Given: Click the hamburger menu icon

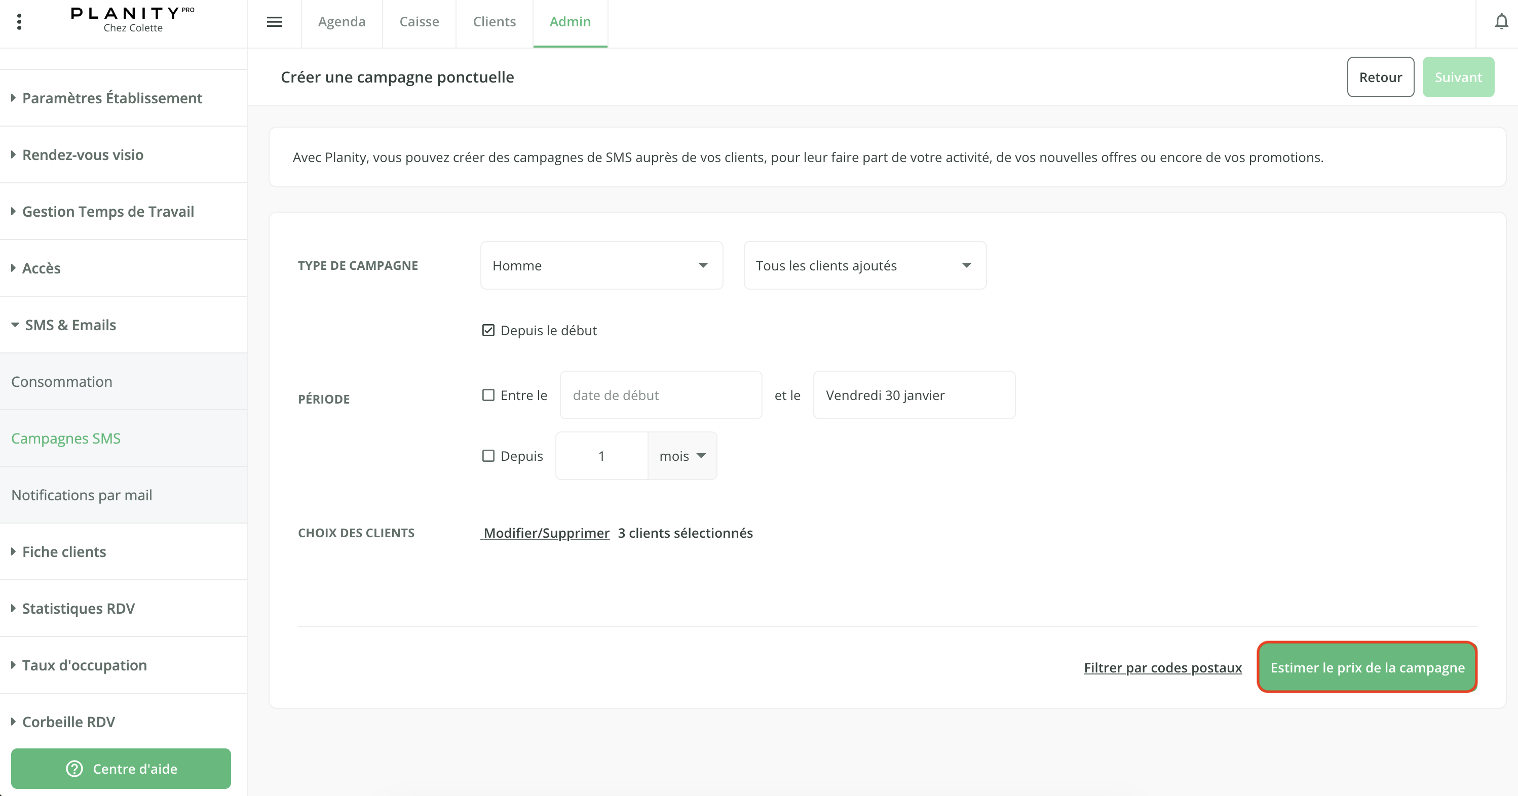Looking at the screenshot, I should click(x=275, y=22).
